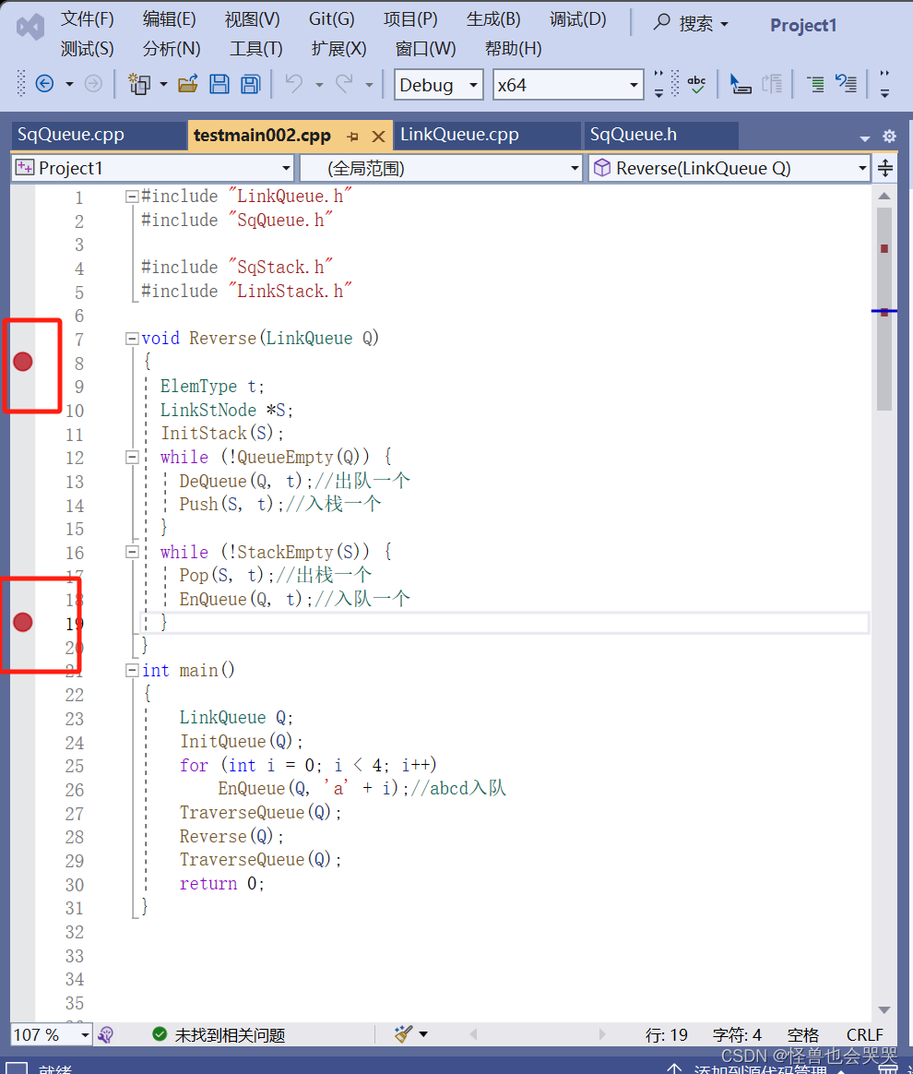Click the increase indent lines icon
The width and height of the screenshot is (913, 1074).
[x=815, y=84]
